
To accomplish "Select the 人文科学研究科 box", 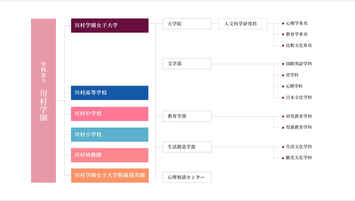I will click(243, 24).
